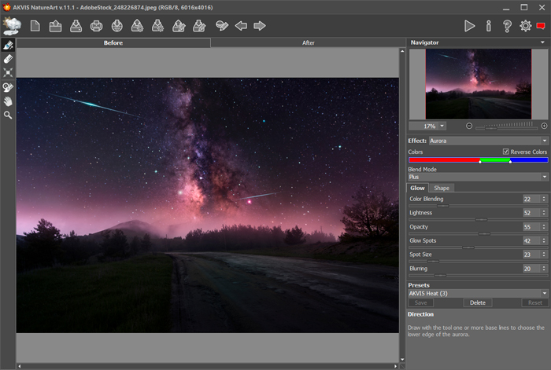Screen dimensions: 551x370
Task: Click the Navigator zoom slider
Action: 507,128
